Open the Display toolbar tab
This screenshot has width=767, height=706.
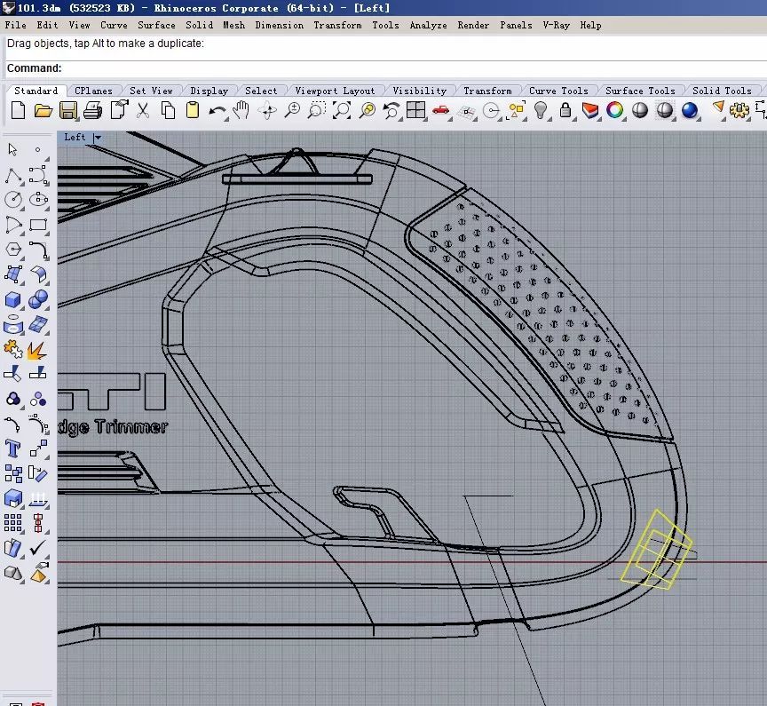click(209, 91)
